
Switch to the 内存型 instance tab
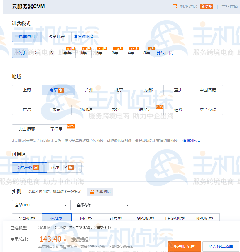[87, 218]
